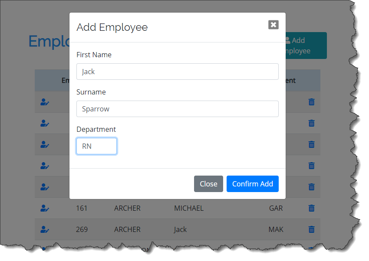Dismiss the dialog with the X icon
The height and width of the screenshot is (261, 369).
point(273,25)
